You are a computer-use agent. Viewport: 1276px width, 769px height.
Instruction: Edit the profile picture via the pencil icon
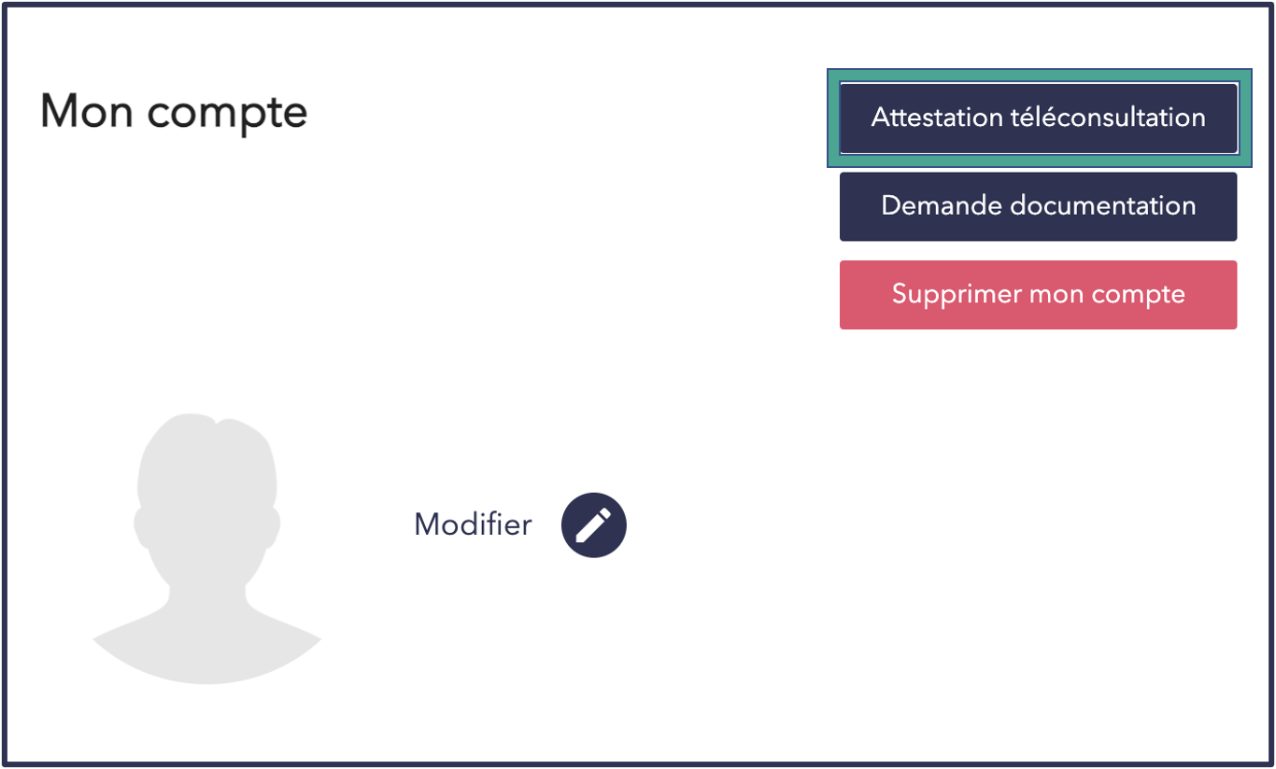[593, 525]
